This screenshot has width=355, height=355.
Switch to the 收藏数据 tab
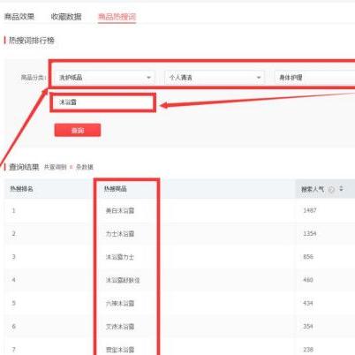pyautogui.click(x=66, y=17)
